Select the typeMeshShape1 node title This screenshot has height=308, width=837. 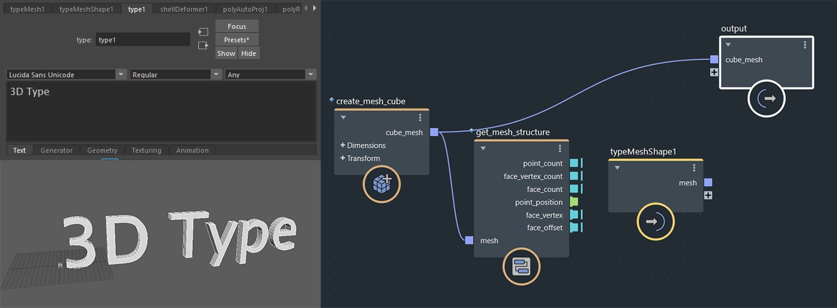643,152
